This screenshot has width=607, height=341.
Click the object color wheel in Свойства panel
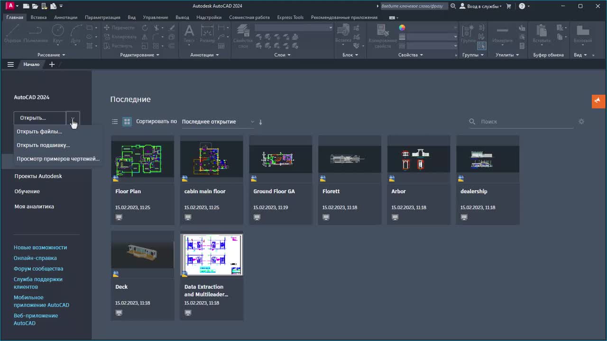tap(402, 28)
